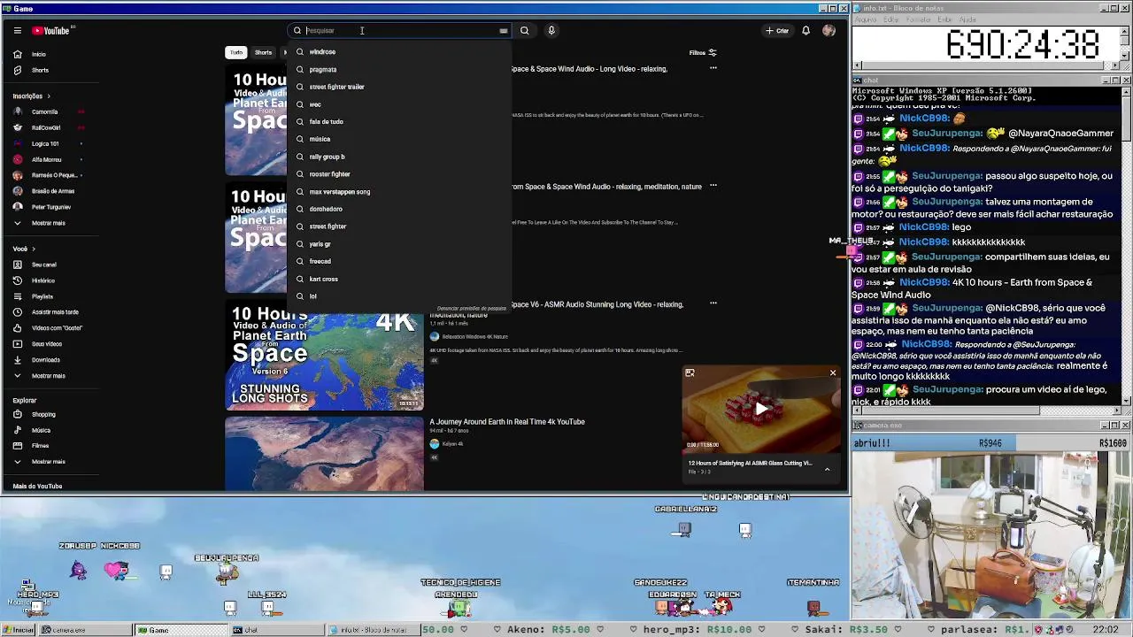Open Brasão de Armas subscription channel
This screenshot has width=1133, height=637.
coord(52,191)
